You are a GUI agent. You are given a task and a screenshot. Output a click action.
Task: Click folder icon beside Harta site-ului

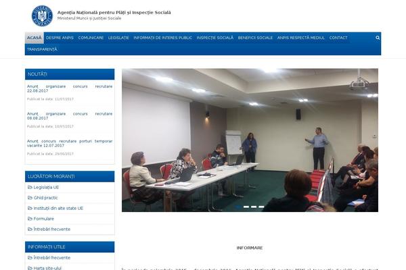point(30,268)
